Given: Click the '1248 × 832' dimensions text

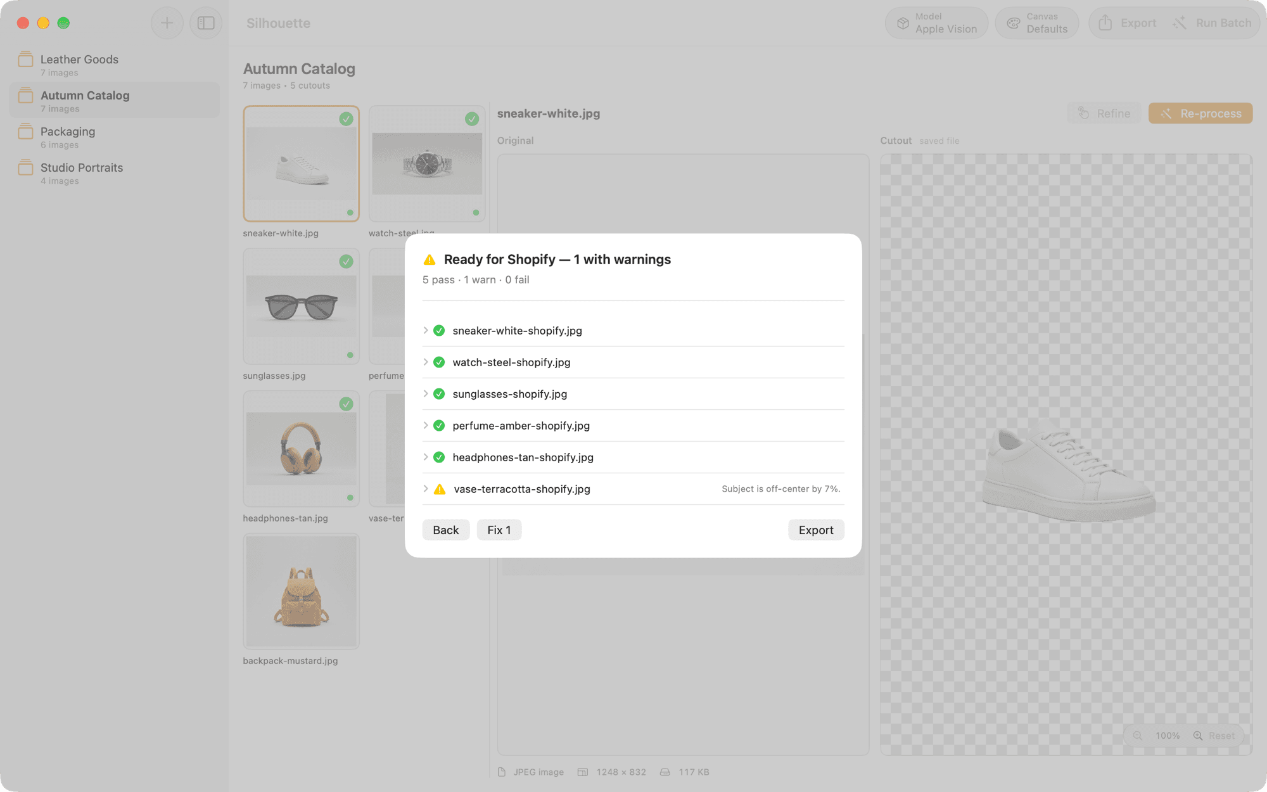Looking at the screenshot, I should tap(621, 772).
